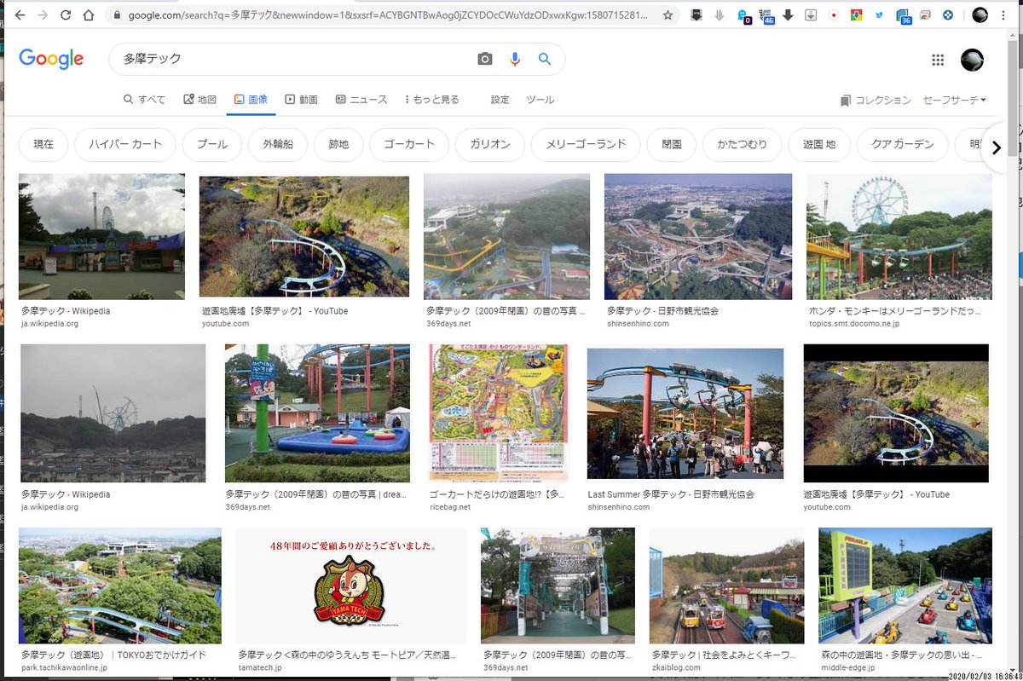Click zkaiblog.com source link
Screen dimensions: 1023x681
click(677, 667)
